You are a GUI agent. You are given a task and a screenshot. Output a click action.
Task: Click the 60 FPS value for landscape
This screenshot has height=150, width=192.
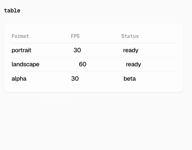click(x=83, y=64)
